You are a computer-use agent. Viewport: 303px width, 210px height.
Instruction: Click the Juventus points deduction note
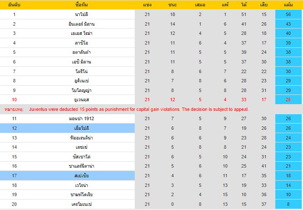(139, 109)
